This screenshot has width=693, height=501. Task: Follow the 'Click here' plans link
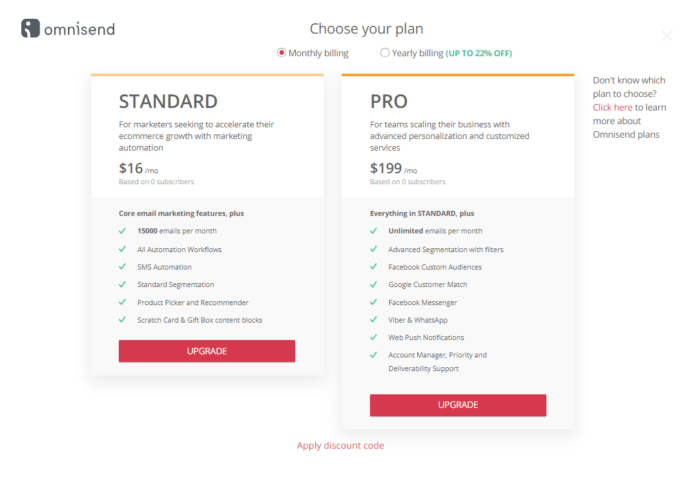pos(612,107)
